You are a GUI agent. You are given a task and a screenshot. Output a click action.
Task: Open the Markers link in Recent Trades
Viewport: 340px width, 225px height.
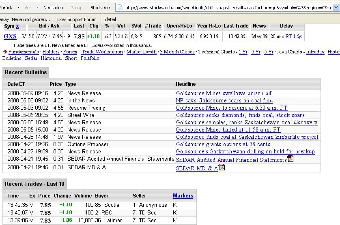pyautogui.click(x=183, y=195)
